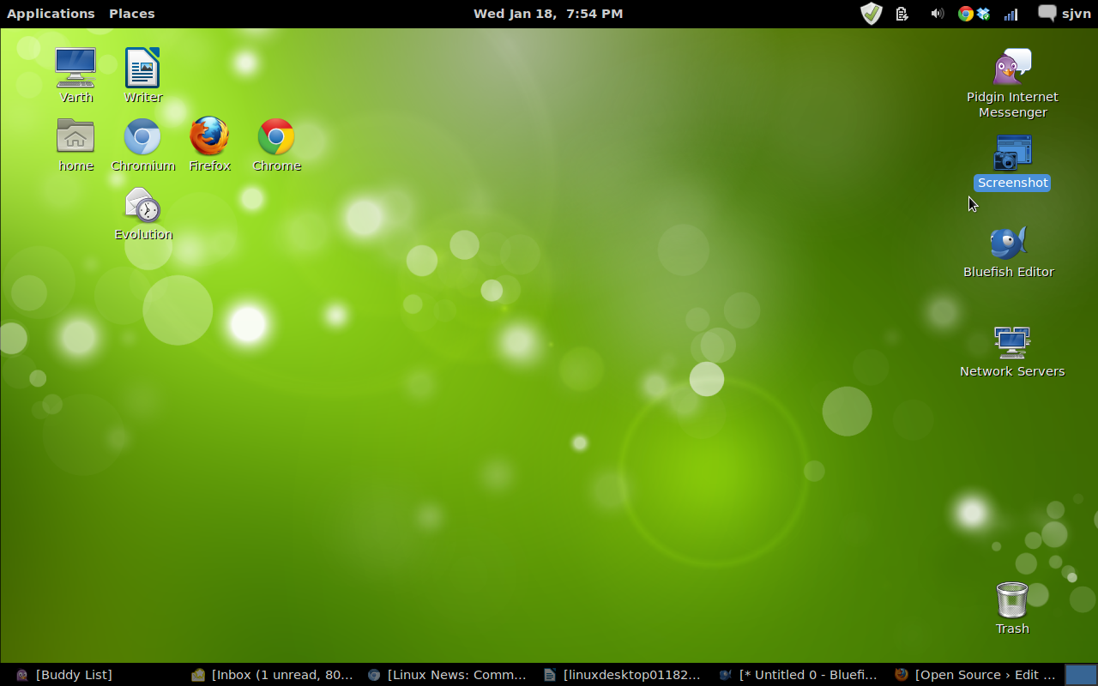
Task: Open the Writer desktop icon
Action: (142, 69)
